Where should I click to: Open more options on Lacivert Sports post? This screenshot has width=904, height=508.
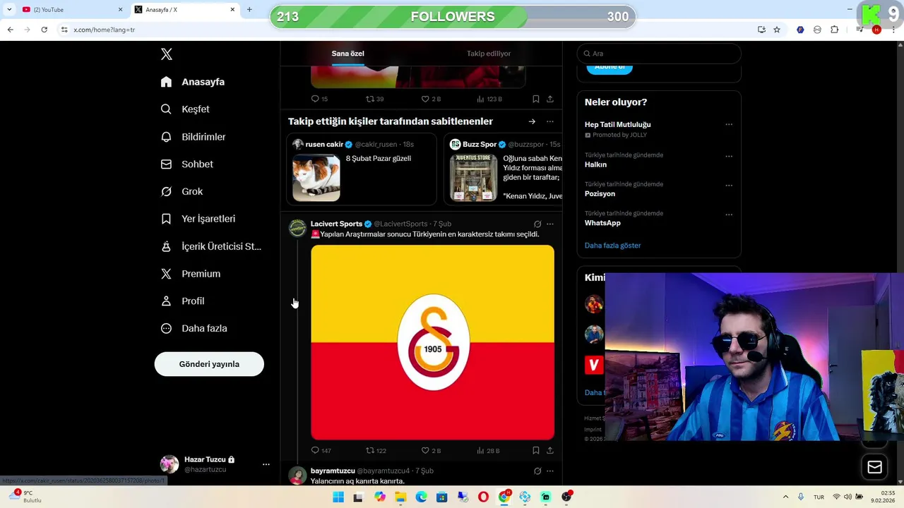(x=550, y=224)
